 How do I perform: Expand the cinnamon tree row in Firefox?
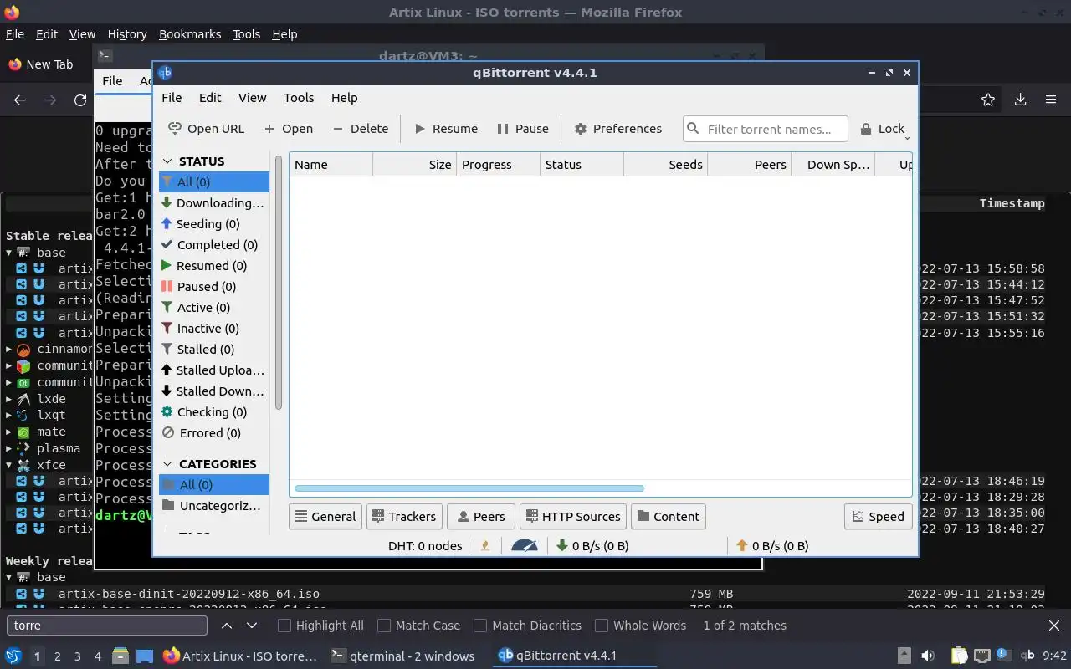(9, 350)
